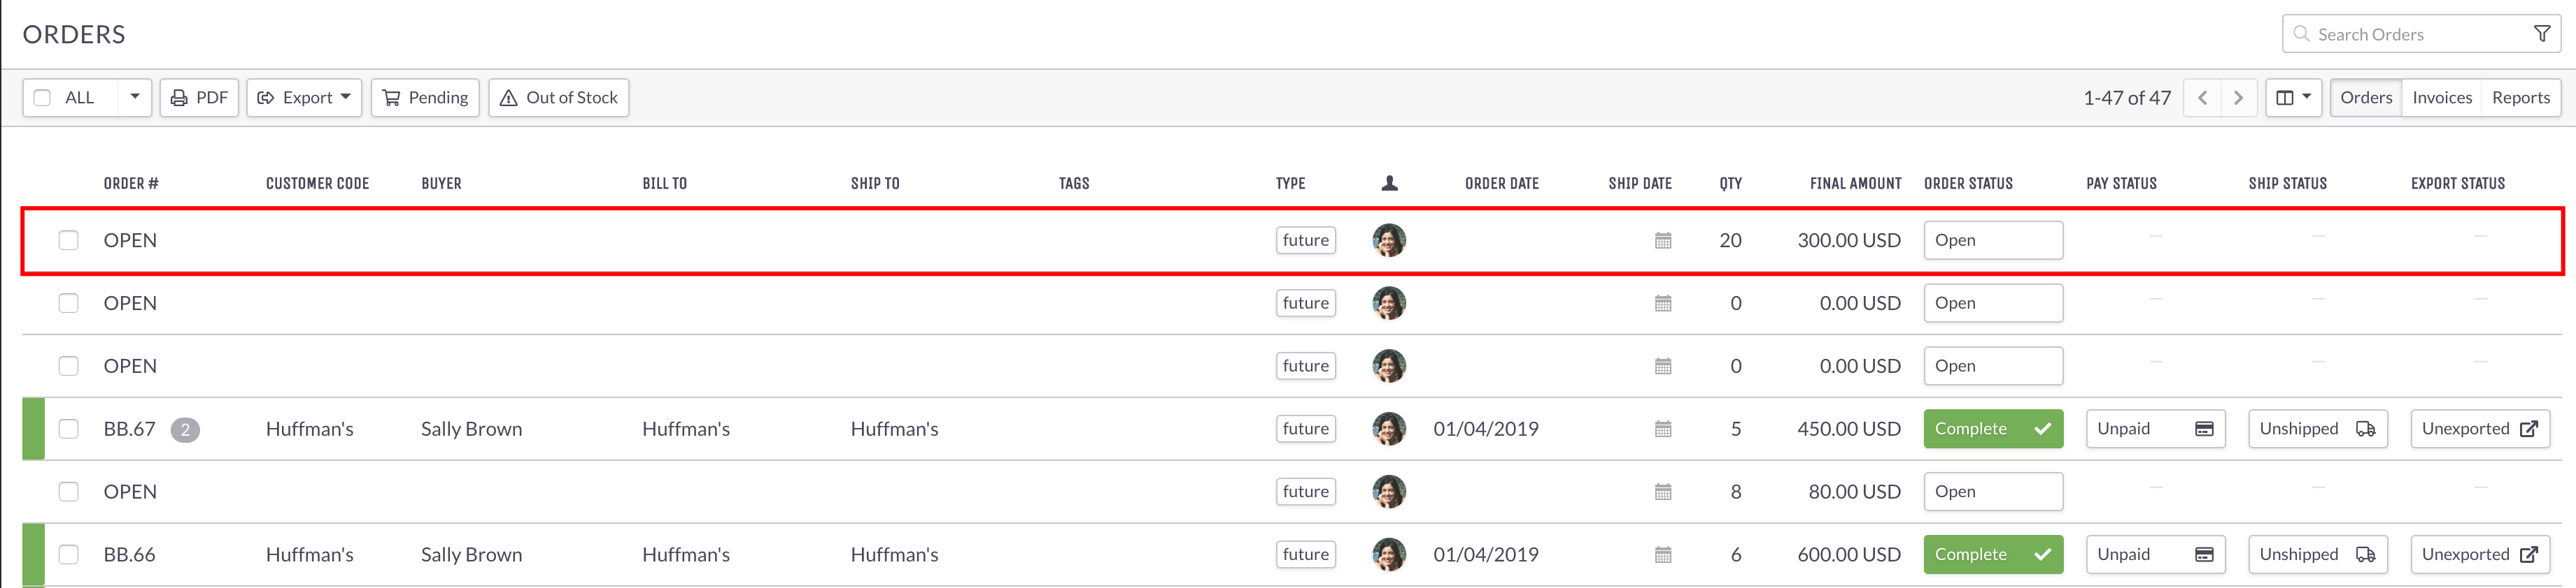Image resolution: width=2576 pixels, height=588 pixels.
Task: Go to the previous page of orders
Action: click(x=2202, y=98)
